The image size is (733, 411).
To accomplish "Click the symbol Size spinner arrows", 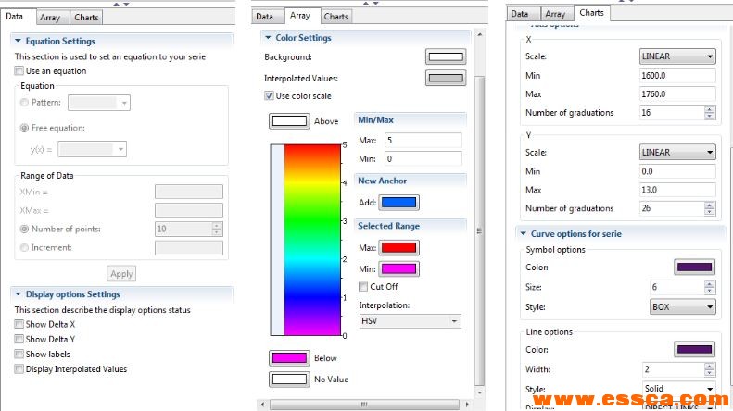I will [x=710, y=287].
